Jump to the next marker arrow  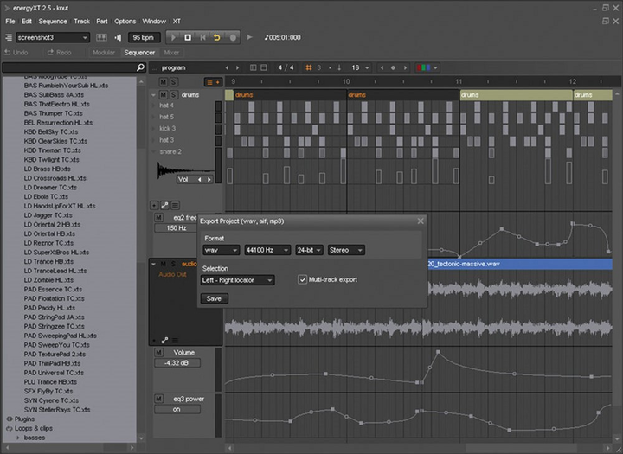click(x=405, y=68)
